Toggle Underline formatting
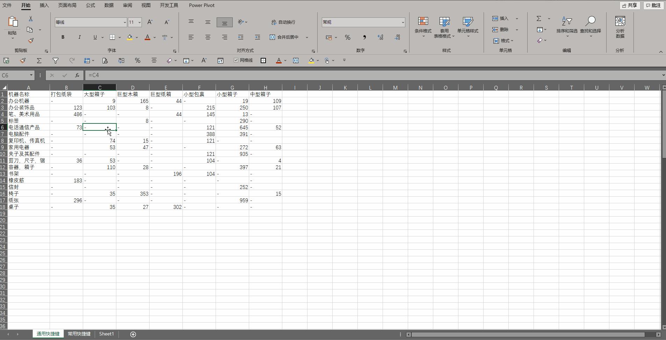The width and height of the screenshot is (666, 340). coord(95,37)
